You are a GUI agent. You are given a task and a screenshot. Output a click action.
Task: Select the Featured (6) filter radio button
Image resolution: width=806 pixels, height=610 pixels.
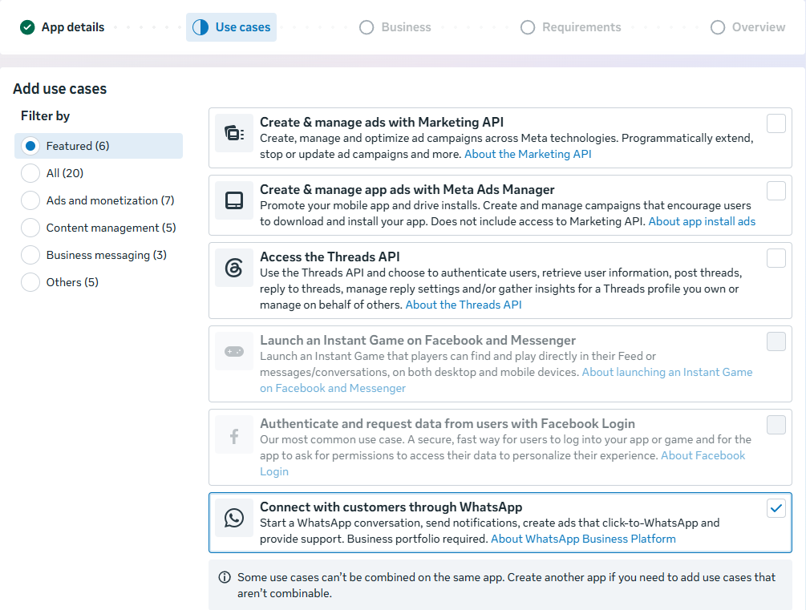point(30,146)
